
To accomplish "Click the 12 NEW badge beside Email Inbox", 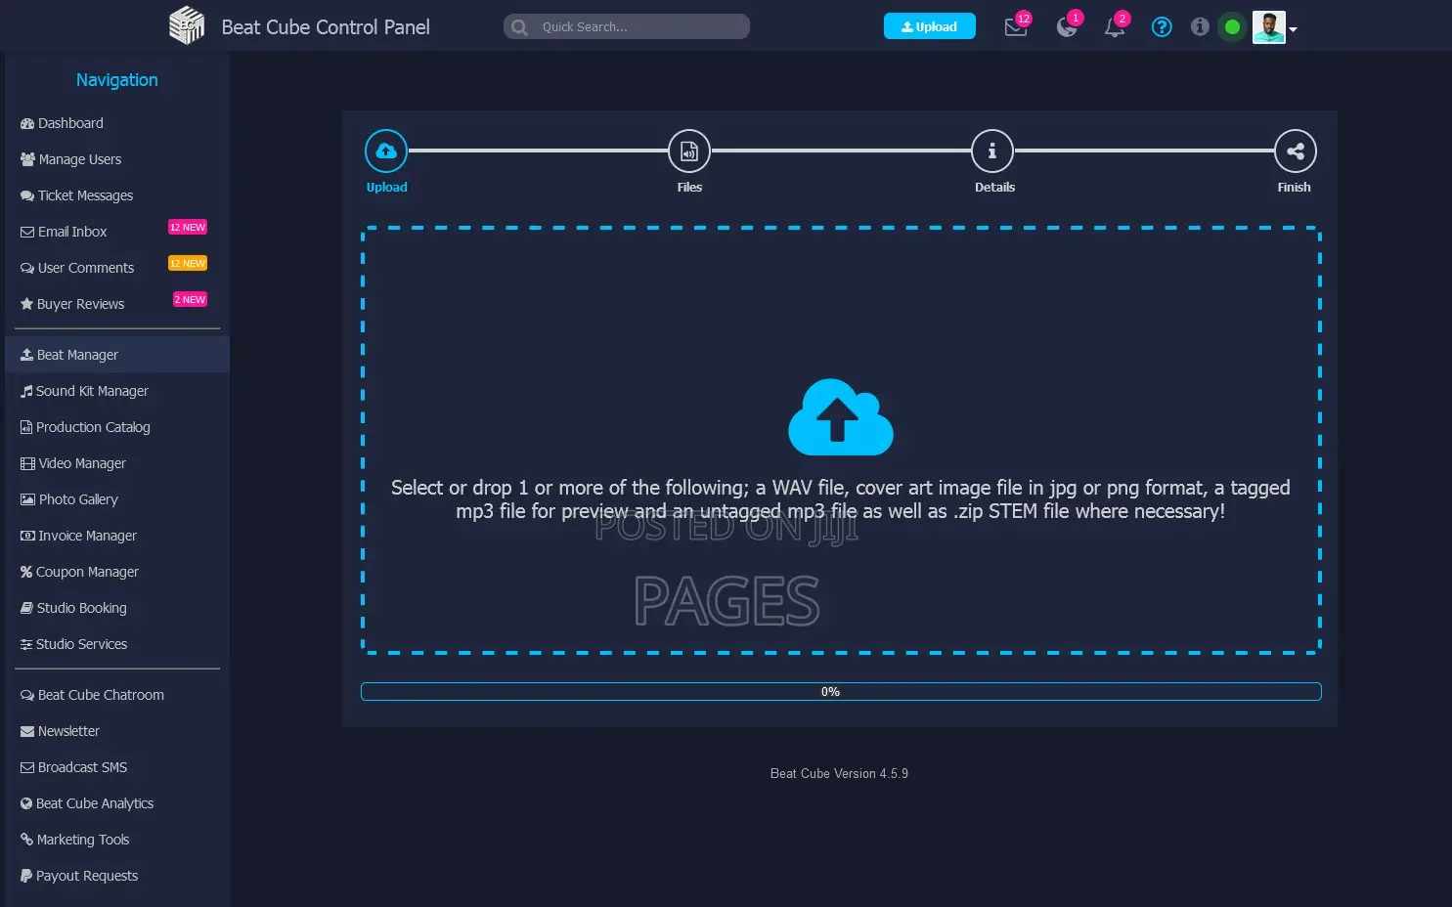I will coord(188,227).
